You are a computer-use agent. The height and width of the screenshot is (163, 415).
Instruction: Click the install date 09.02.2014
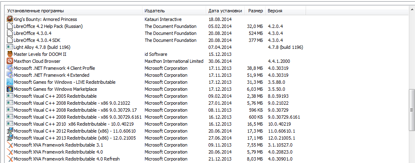coord(220,96)
